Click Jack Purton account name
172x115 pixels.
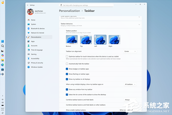pos(39,11)
